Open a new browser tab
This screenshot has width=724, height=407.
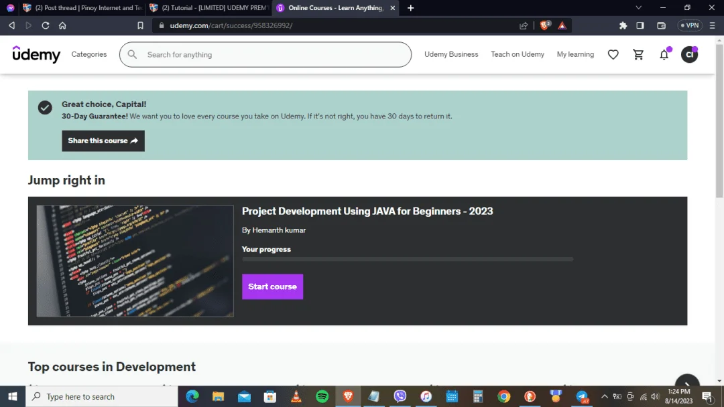tap(410, 8)
